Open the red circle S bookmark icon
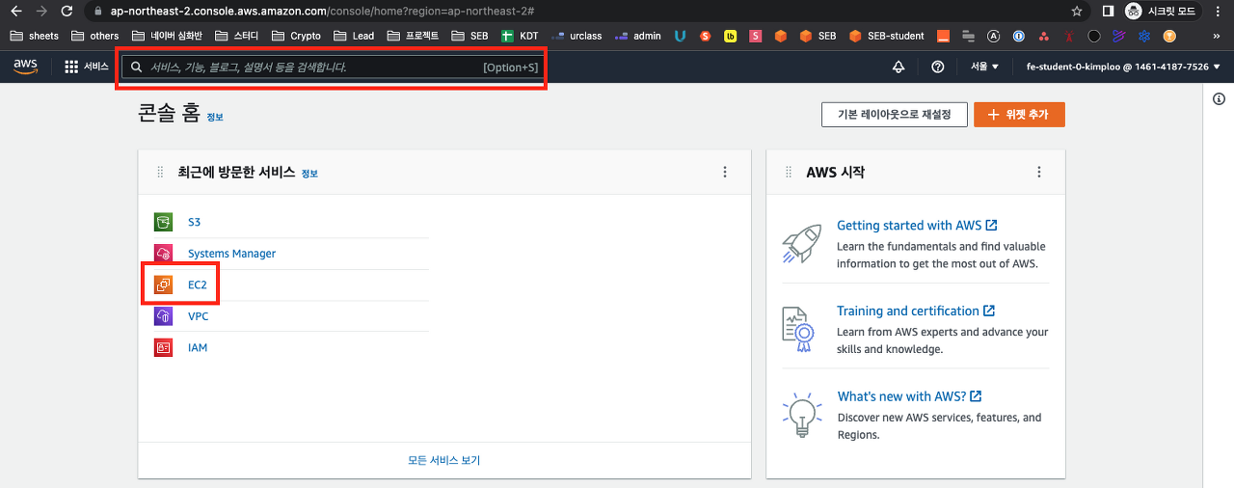Viewport: 1234px width, 488px height. click(x=706, y=36)
